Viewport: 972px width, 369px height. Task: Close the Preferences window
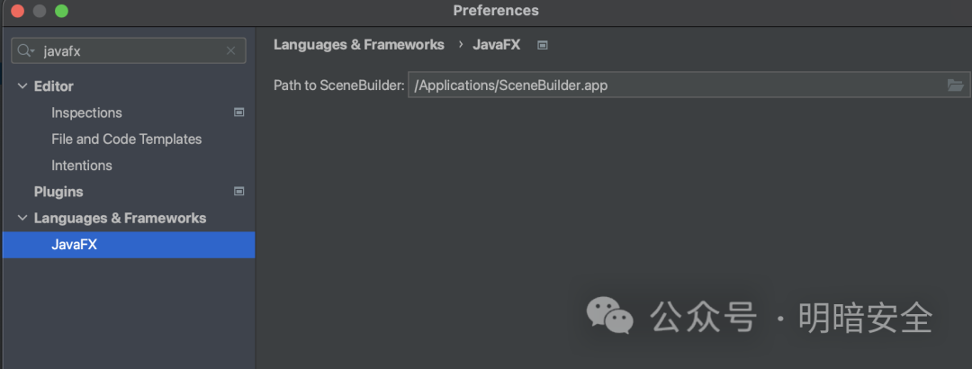pos(17,11)
